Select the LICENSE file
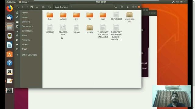195x109 pixels. click(50, 29)
